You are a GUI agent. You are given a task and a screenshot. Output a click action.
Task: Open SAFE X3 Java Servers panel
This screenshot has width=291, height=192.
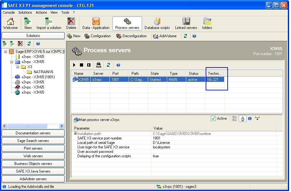point(33,171)
